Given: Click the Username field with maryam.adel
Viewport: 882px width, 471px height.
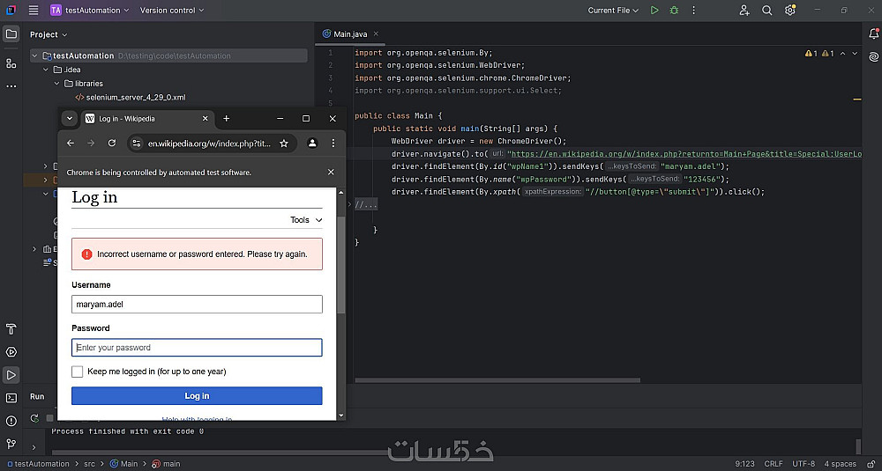Looking at the screenshot, I should (197, 305).
